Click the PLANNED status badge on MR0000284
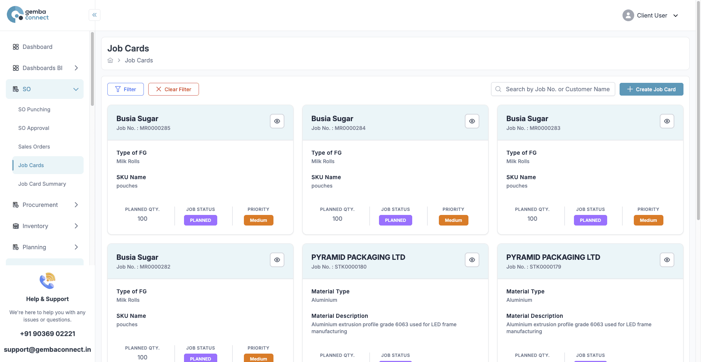701x362 pixels. click(395, 220)
